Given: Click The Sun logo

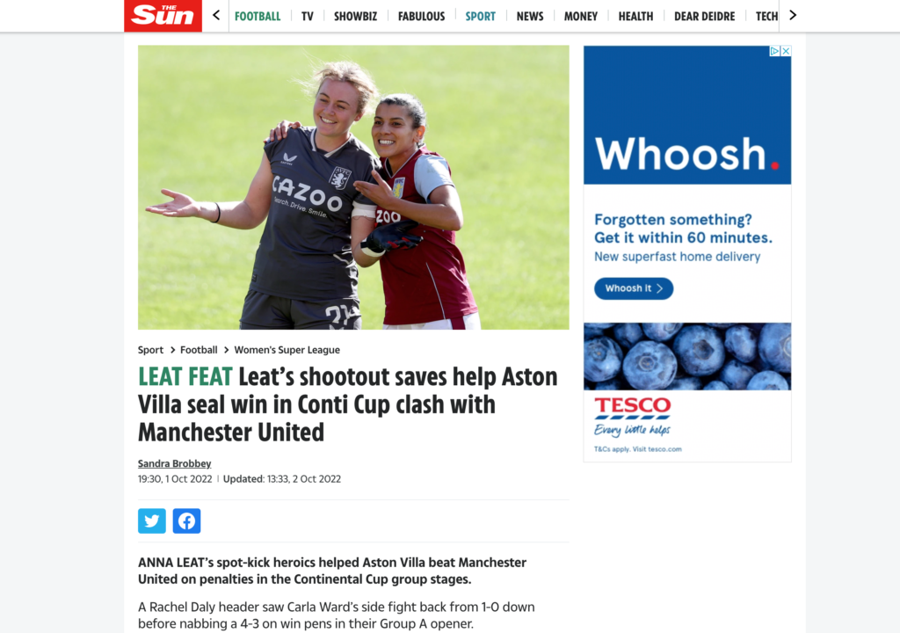Looking at the screenshot, I should point(163,16).
